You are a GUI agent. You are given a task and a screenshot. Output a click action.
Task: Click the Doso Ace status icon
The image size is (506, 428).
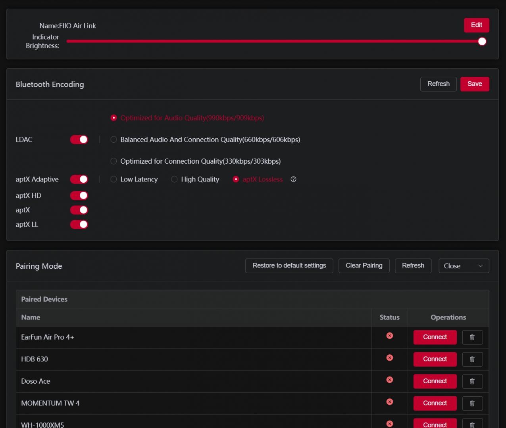point(390,380)
